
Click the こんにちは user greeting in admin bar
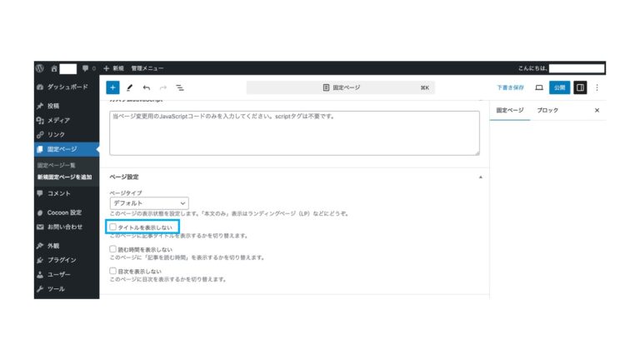[x=561, y=68]
